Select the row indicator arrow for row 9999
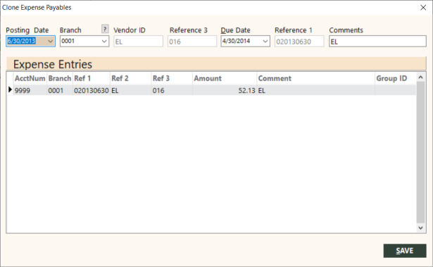This screenshot has height=267, width=433. [10, 90]
